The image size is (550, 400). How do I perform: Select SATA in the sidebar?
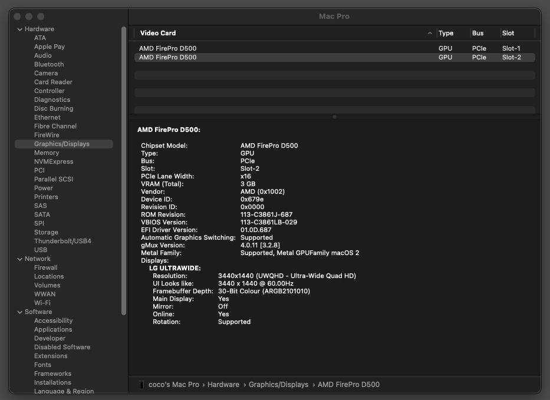(42, 214)
